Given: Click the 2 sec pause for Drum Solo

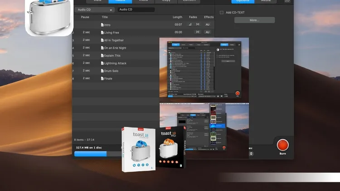Looking at the screenshot, I should tap(86, 70).
